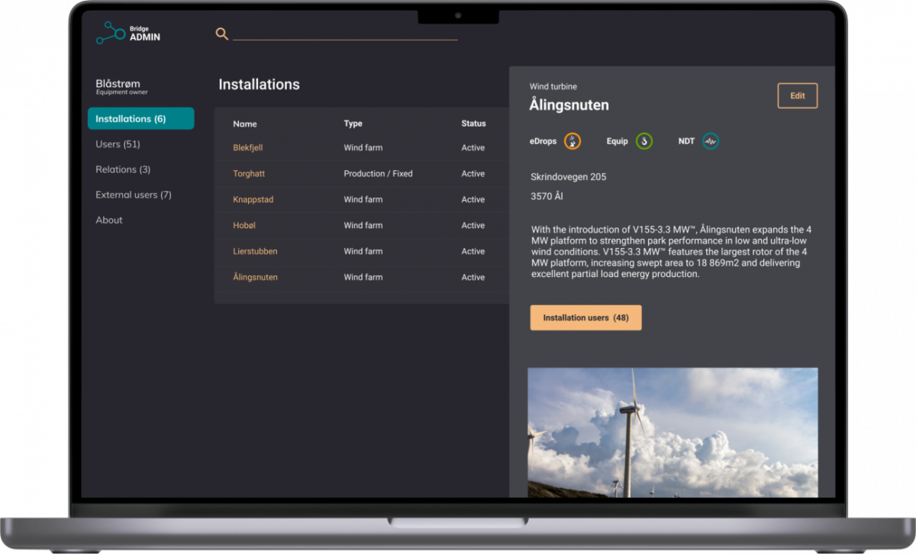Click the Edit button for Ålingsnuten
The height and width of the screenshot is (554, 916).
[x=797, y=95]
